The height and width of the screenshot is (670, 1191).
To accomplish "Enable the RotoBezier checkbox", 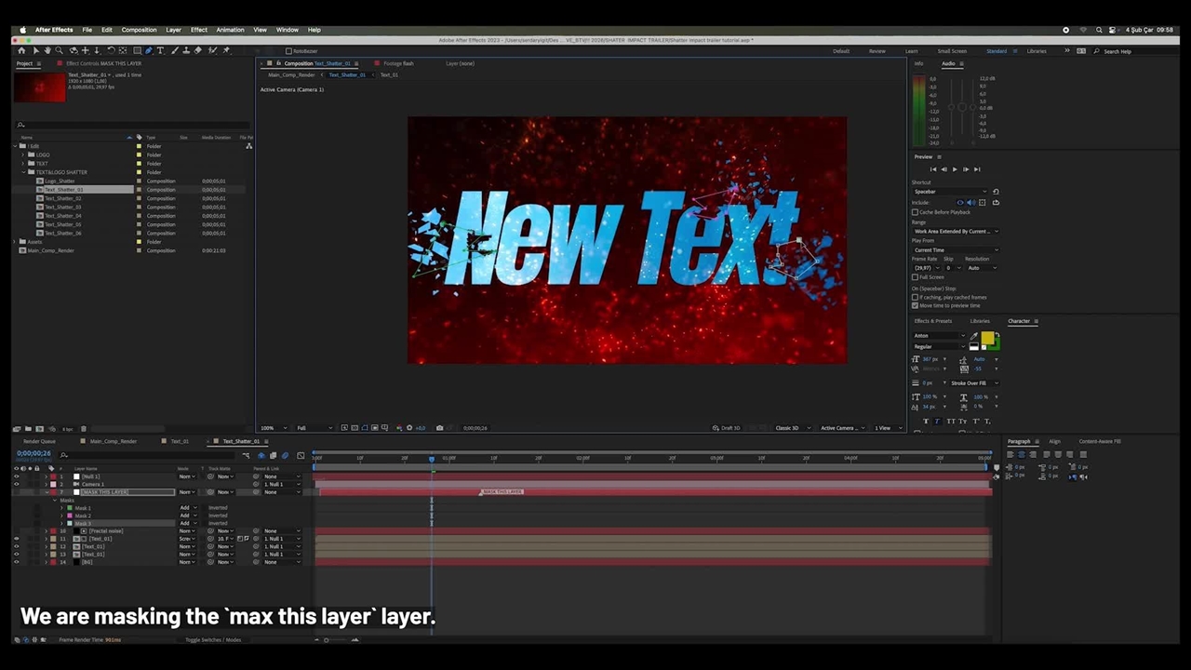I will pyautogui.click(x=288, y=51).
